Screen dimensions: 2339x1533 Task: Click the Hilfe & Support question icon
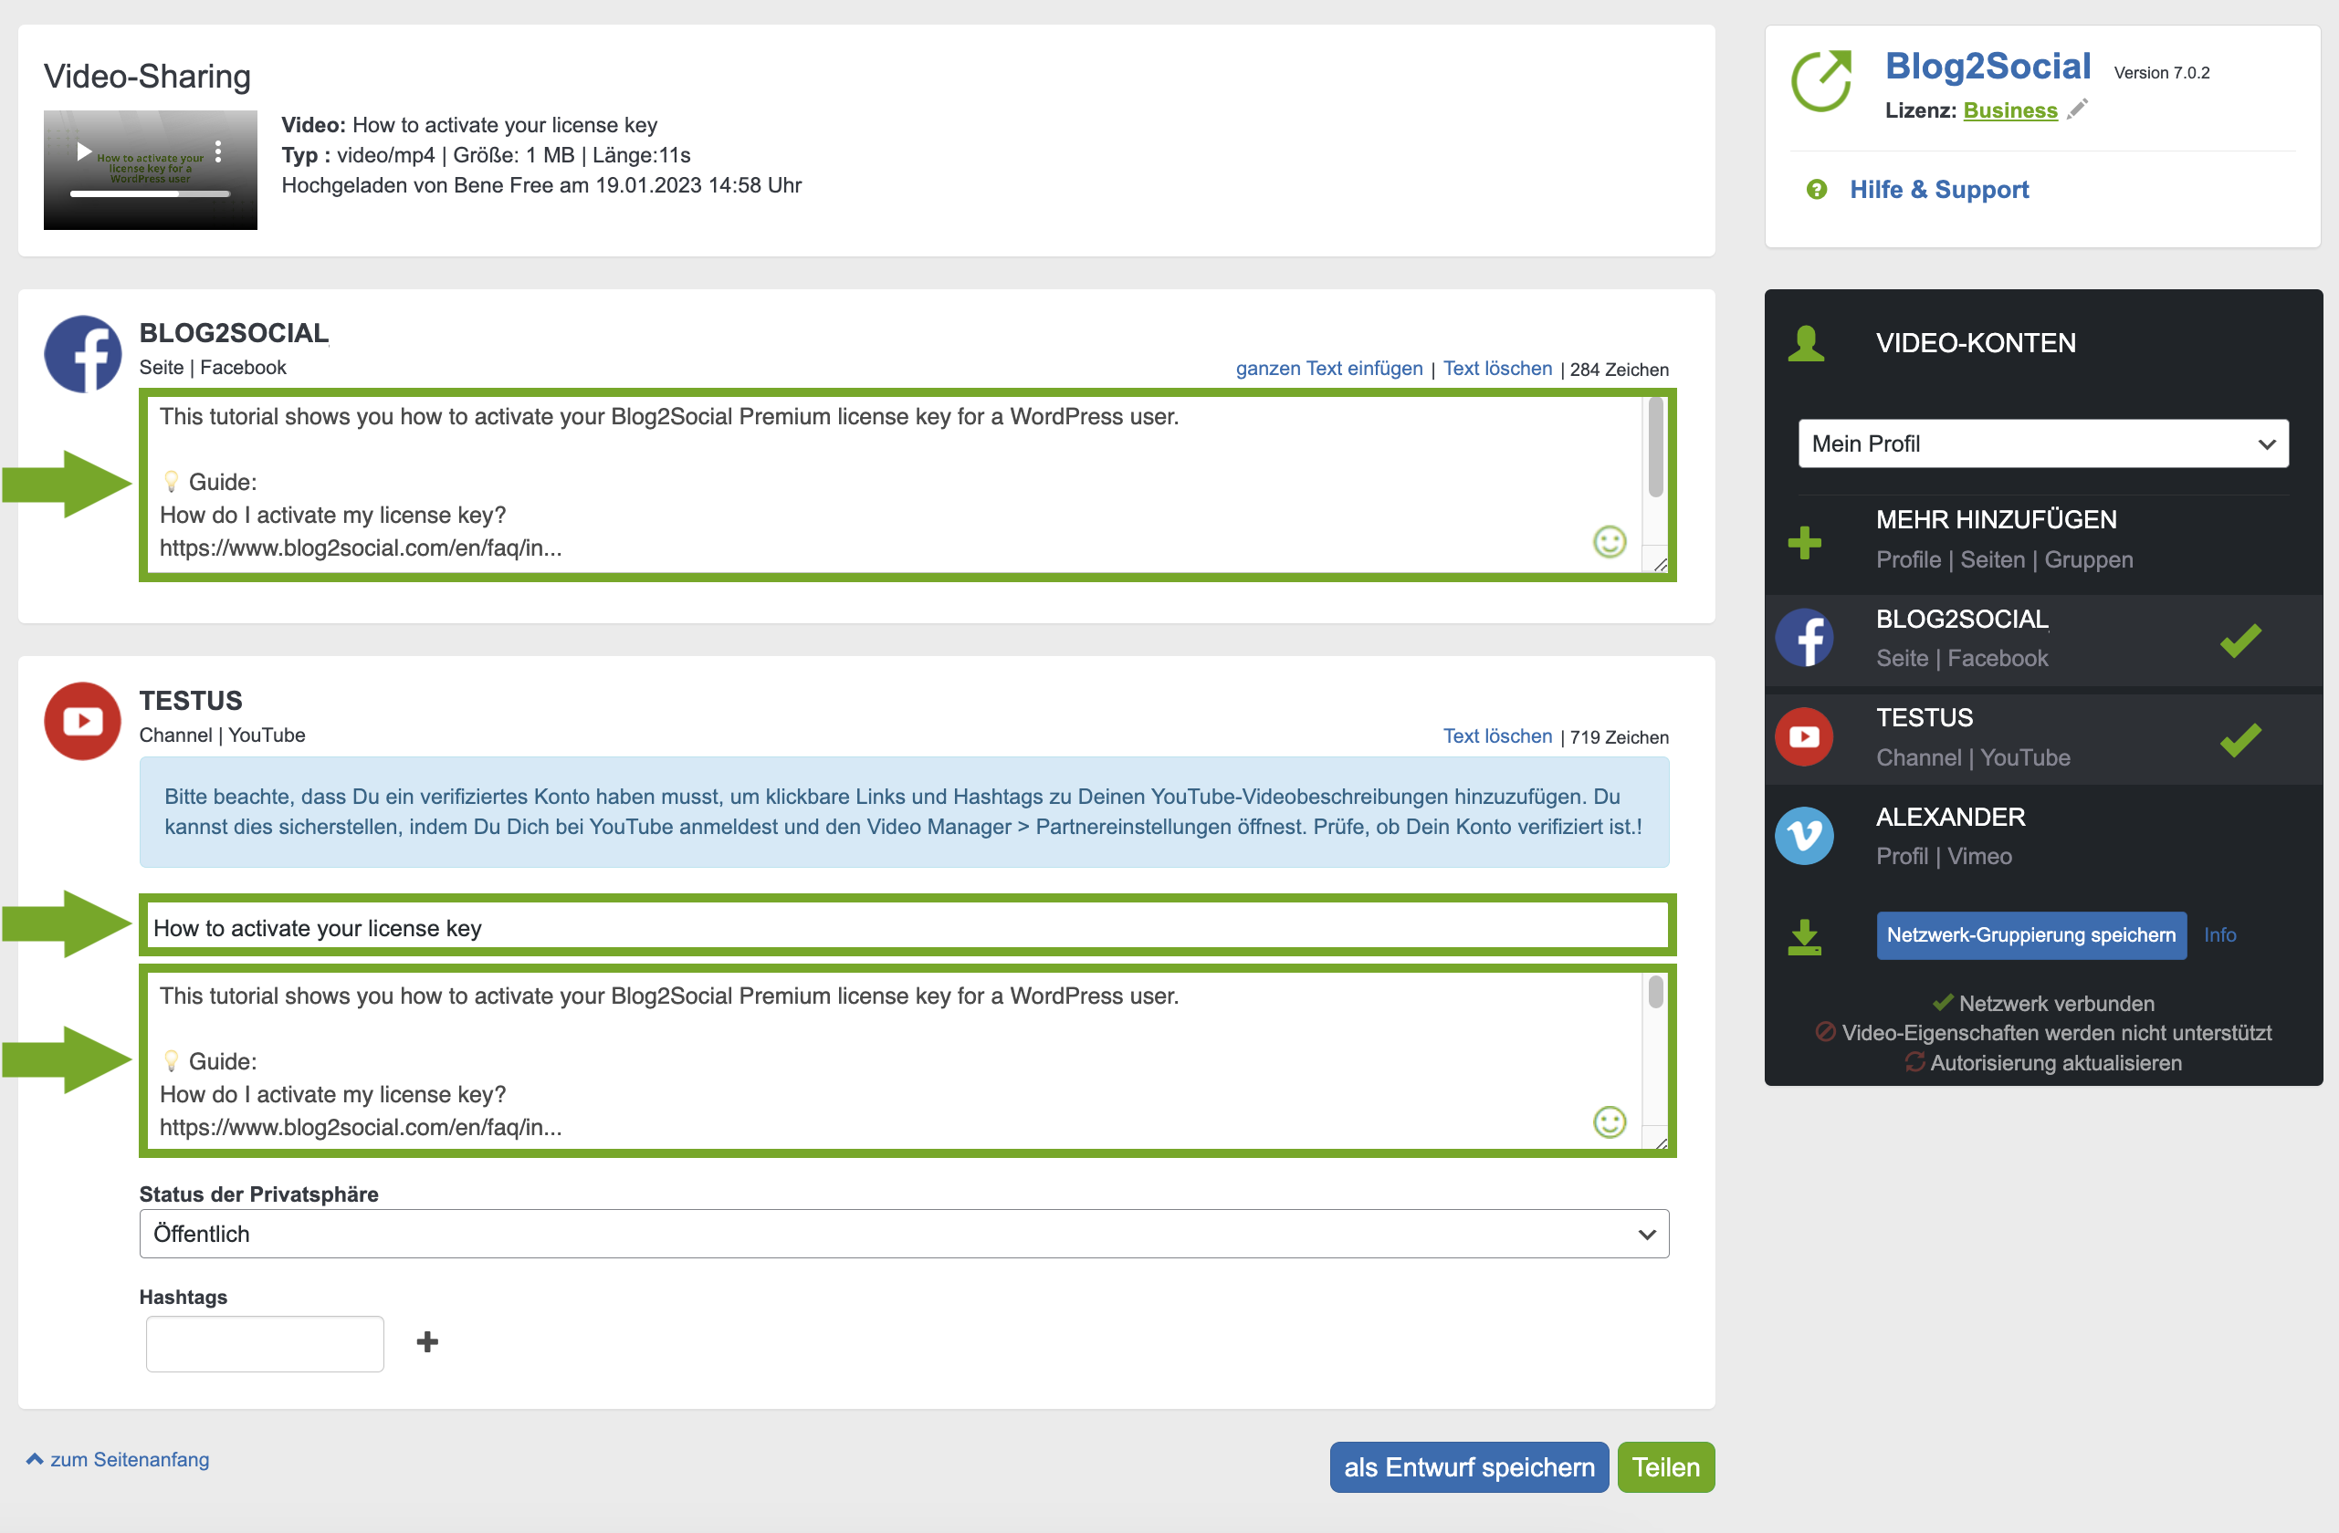pyautogui.click(x=1816, y=190)
